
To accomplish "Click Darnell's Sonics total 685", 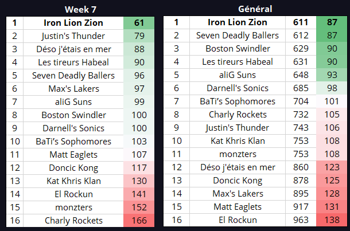I will 301,88.
